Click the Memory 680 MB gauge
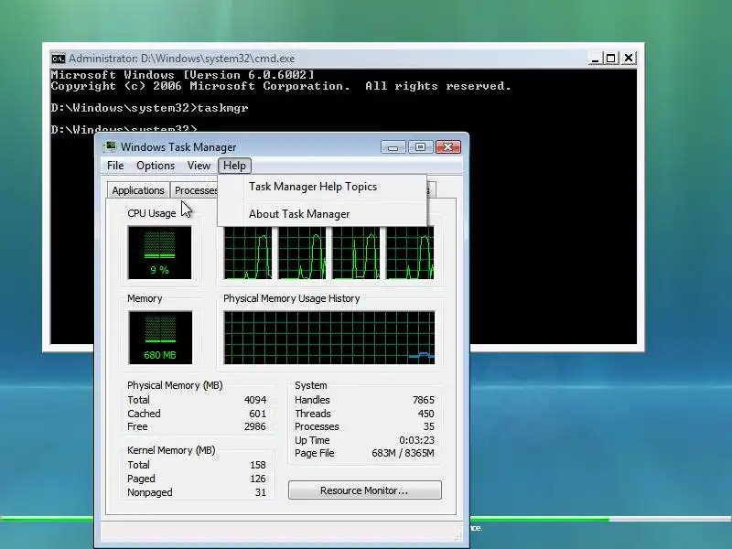Screen dimensions: 732x549 click(160, 338)
